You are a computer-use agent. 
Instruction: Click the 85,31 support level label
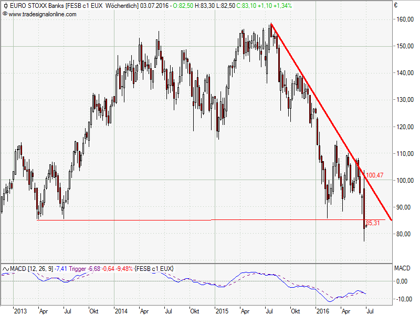click(x=372, y=223)
